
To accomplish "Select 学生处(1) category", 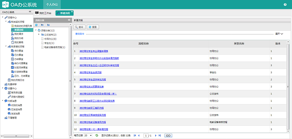I will (49, 43).
